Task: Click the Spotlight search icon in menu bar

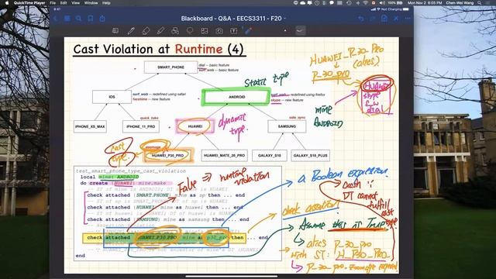Action: pos(480,3)
